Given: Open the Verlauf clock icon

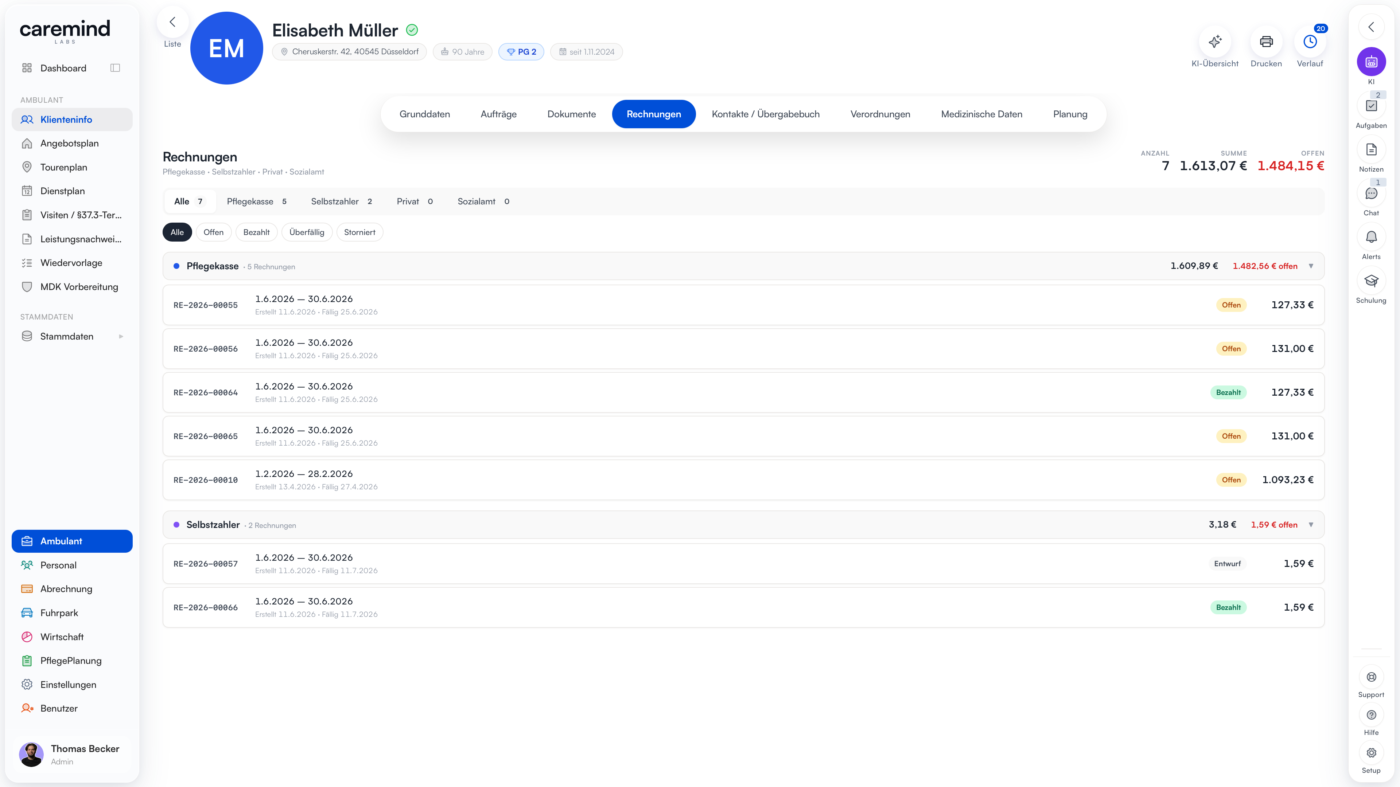Looking at the screenshot, I should point(1310,42).
